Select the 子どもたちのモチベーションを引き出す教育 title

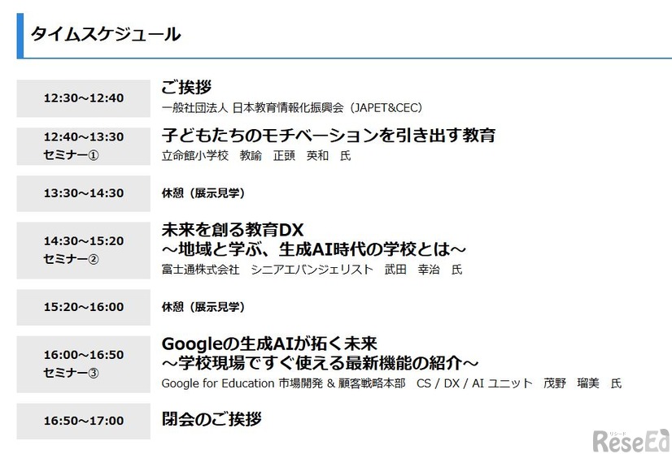coord(329,136)
